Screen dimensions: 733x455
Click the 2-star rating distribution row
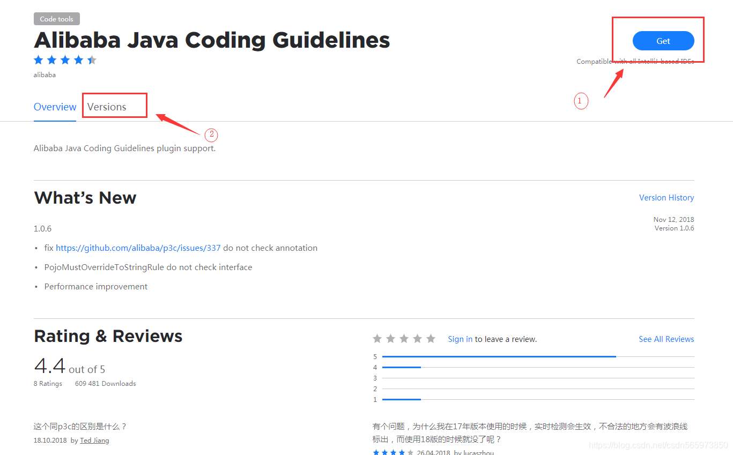534,389
